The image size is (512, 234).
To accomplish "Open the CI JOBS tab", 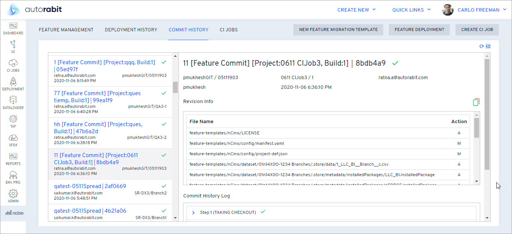I will click(x=228, y=29).
